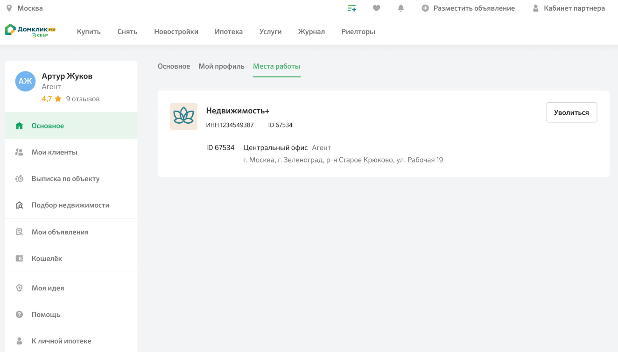
Task: Click the stopwatch icon for Выписка по объекту
Action: pos(19,179)
